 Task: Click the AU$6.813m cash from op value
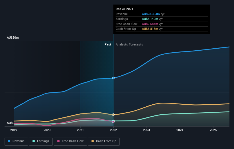(150, 29)
